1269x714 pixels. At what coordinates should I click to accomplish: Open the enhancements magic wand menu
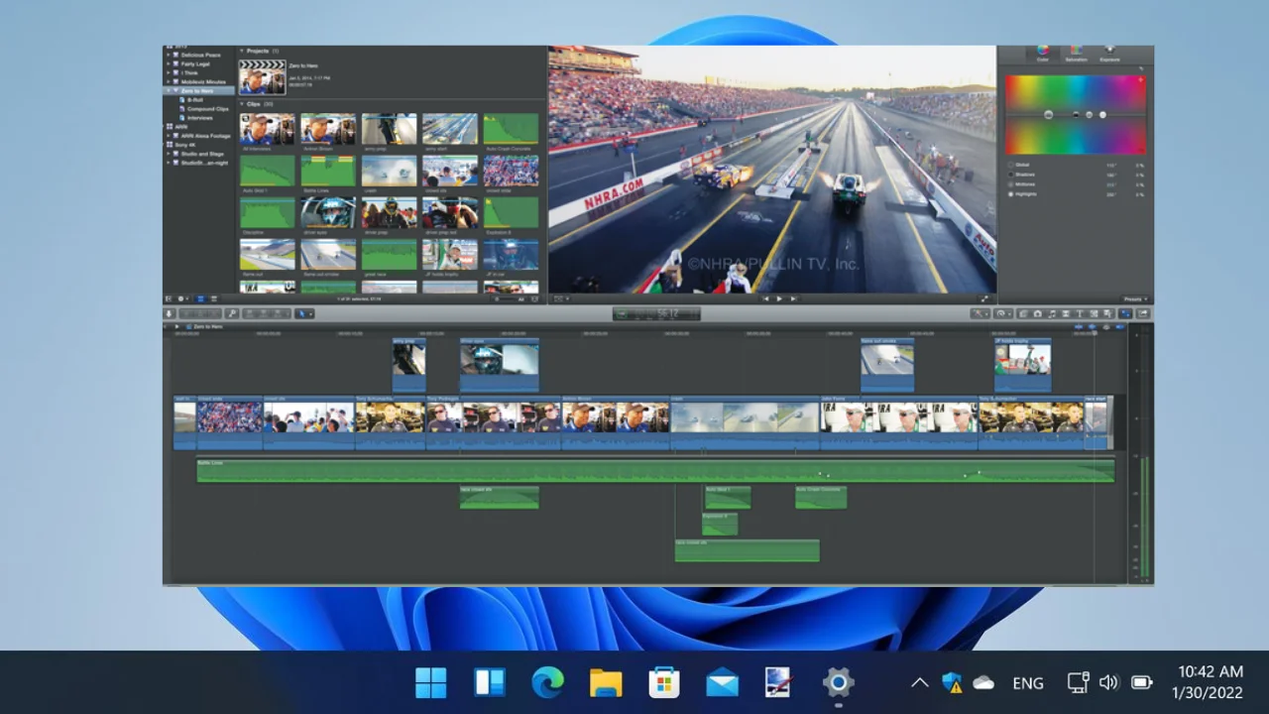(x=981, y=313)
